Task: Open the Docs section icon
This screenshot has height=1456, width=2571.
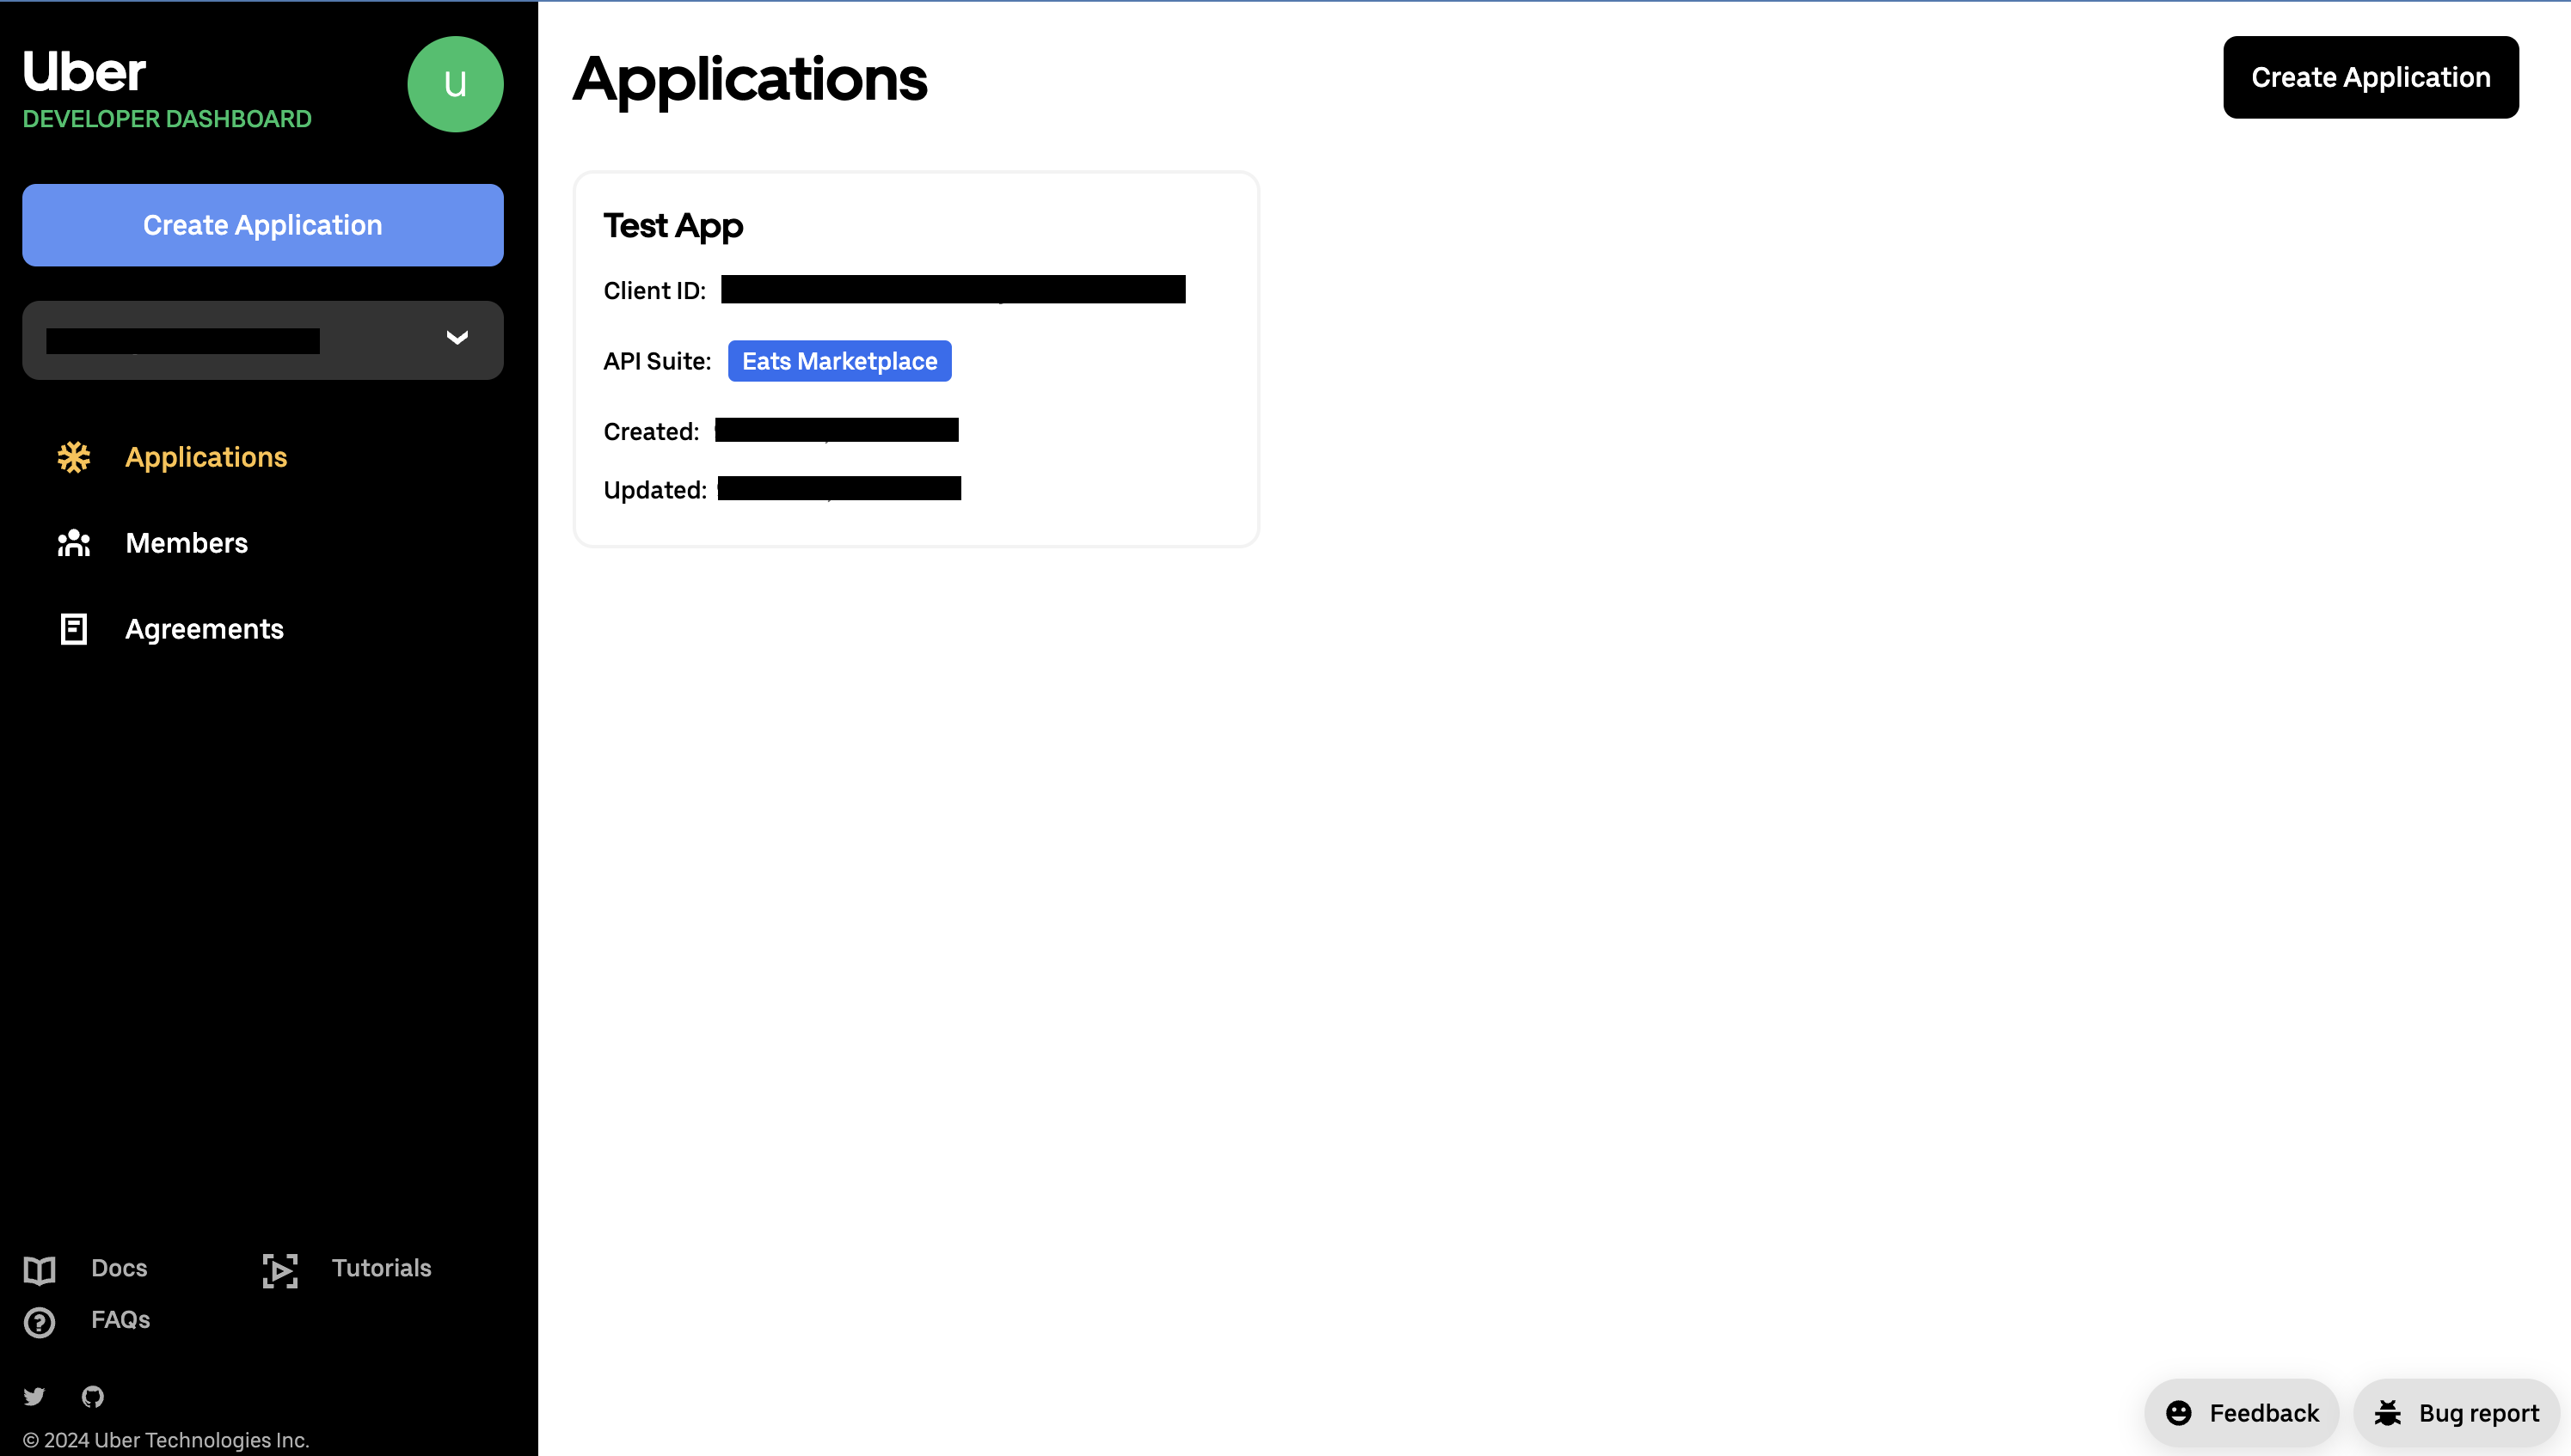Action: [x=39, y=1269]
